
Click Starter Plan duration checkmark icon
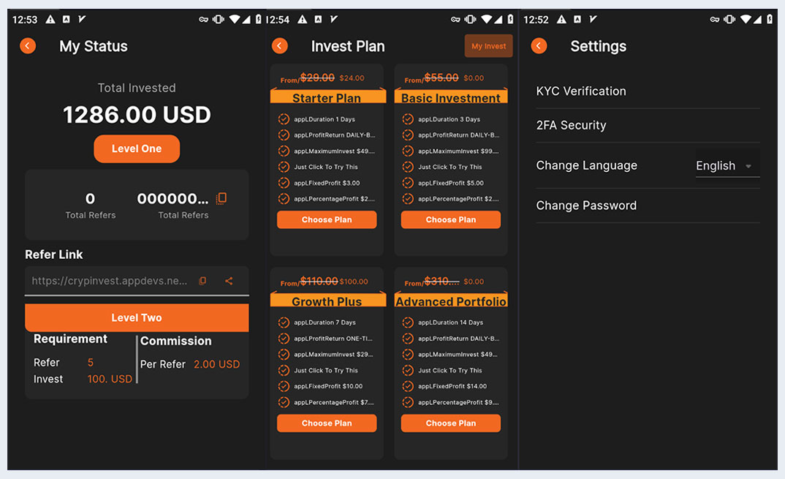coord(284,119)
